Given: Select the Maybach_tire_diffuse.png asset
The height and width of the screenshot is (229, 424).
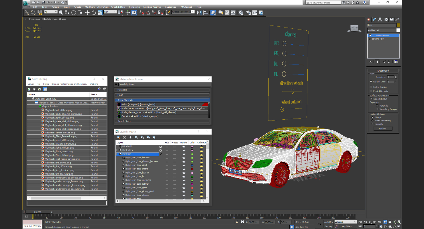Looking at the screenshot, I should (58, 166).
